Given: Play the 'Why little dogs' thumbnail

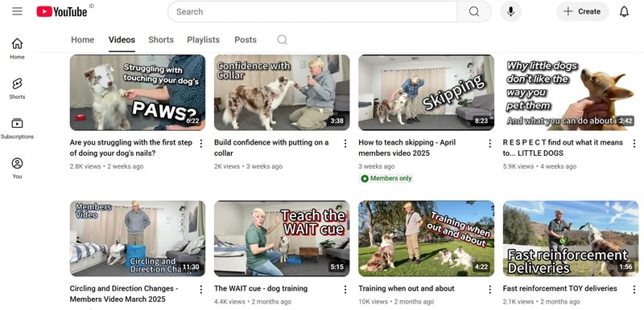Looking at the screenshot, I should pyautogui.click(x=571, y=92).
